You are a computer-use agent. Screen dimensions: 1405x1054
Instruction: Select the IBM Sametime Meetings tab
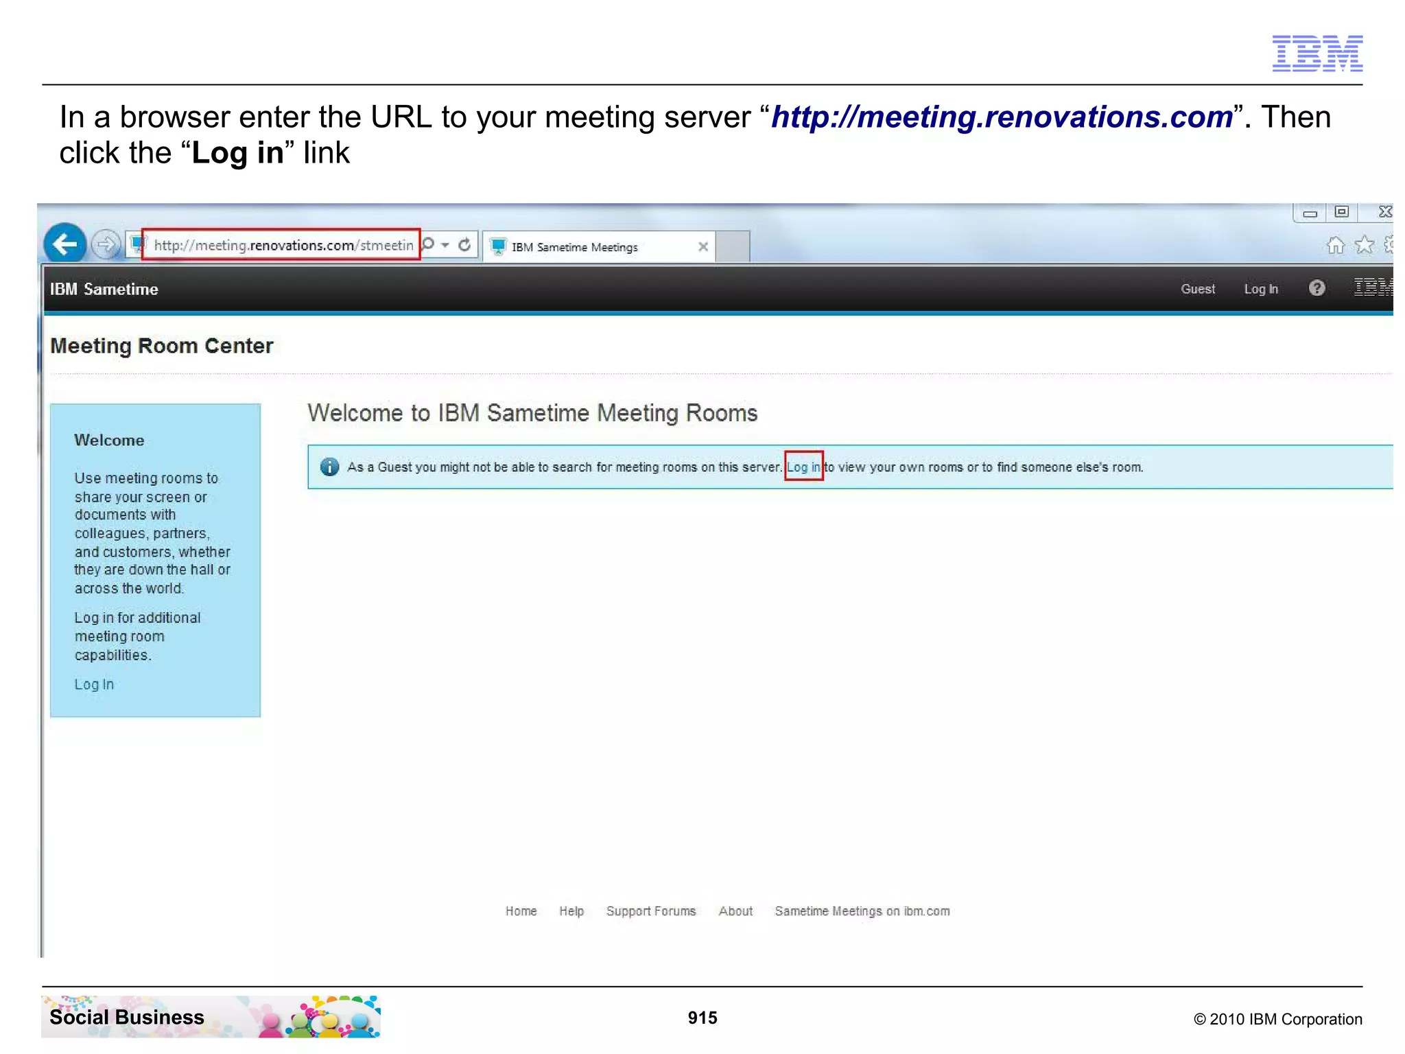click(x=599, y=247)
